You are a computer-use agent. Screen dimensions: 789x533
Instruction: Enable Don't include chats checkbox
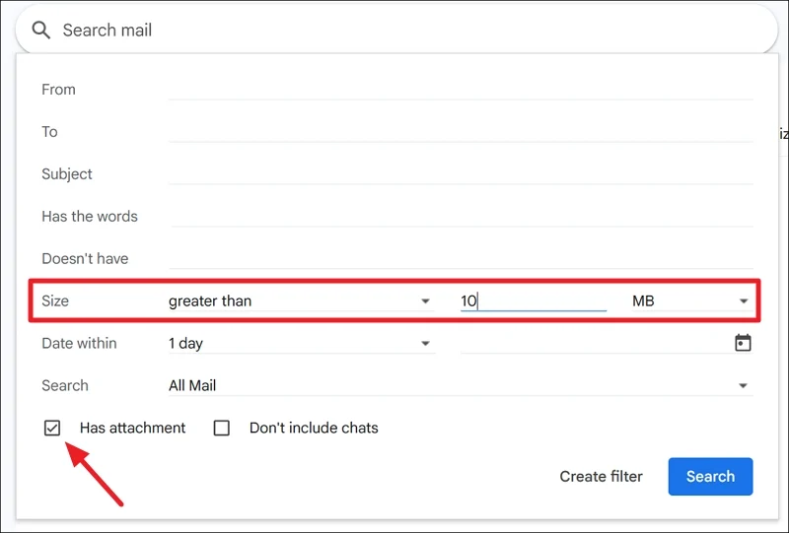pyautogui.click(x=222, y=428)
